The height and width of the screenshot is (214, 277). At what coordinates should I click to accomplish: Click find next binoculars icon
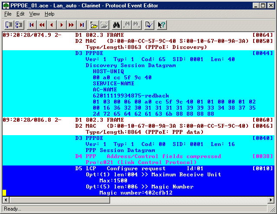point(137,25)
